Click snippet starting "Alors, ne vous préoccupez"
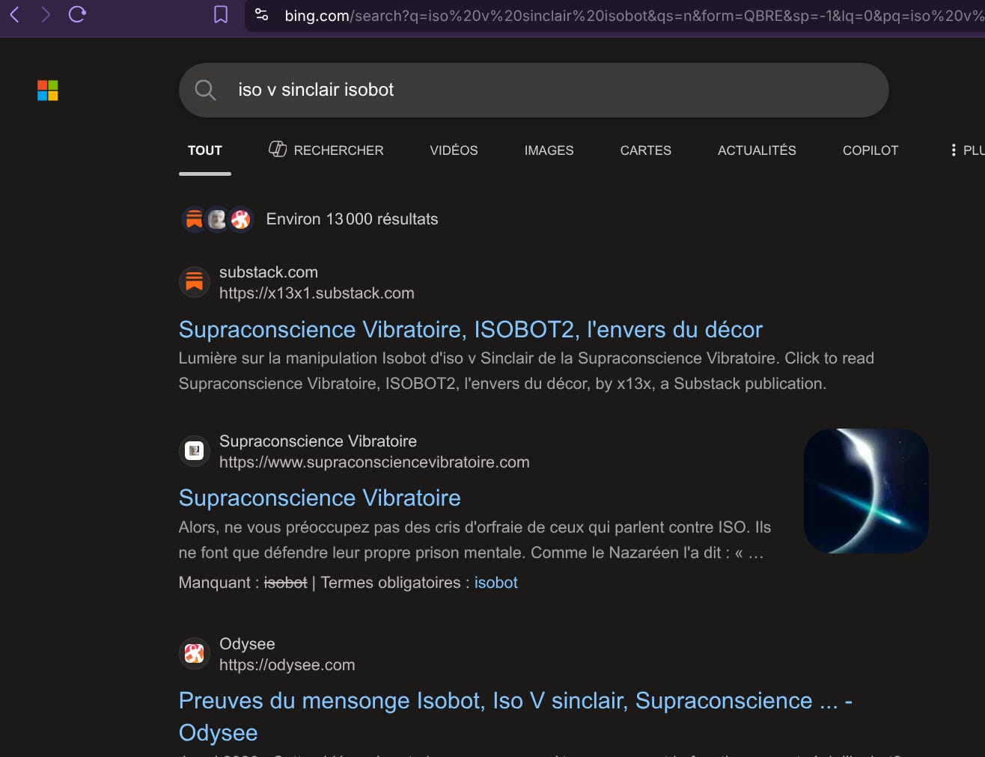Viewport: 985px width, 757px height. click(x=475, y=540)
